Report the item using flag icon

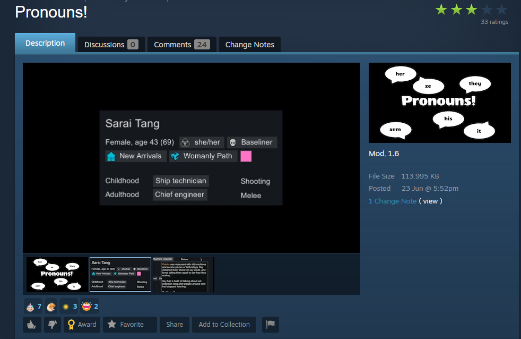(x=271, y=324)
